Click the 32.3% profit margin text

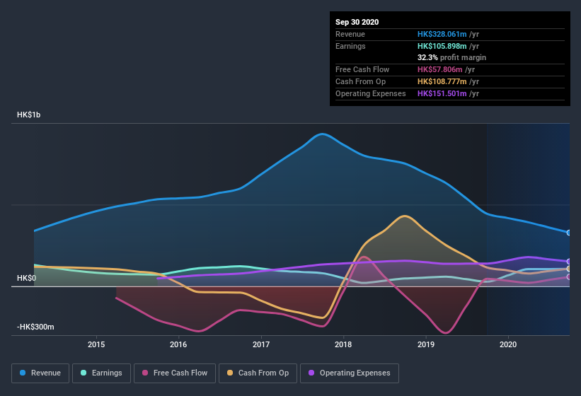(451, 57)
